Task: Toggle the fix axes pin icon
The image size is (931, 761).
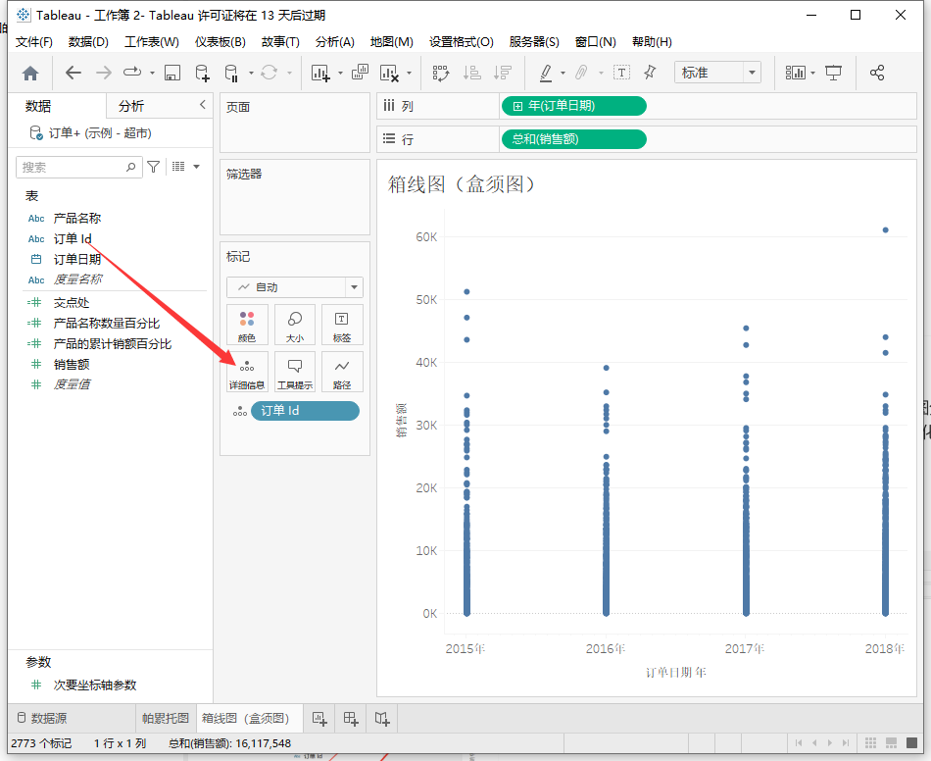Action: [650, 74]
